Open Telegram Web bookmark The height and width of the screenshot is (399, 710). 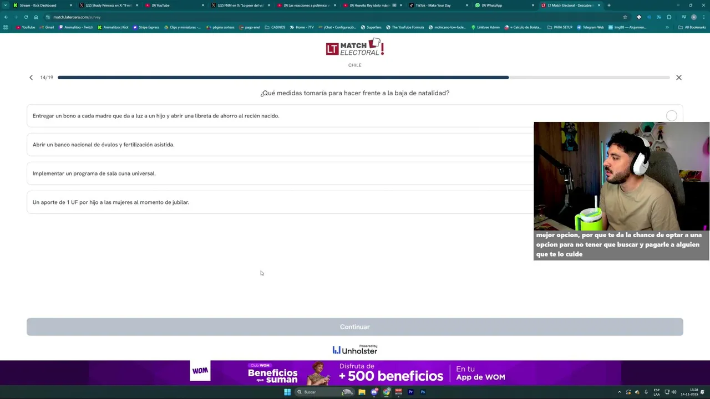coord(590,27)
